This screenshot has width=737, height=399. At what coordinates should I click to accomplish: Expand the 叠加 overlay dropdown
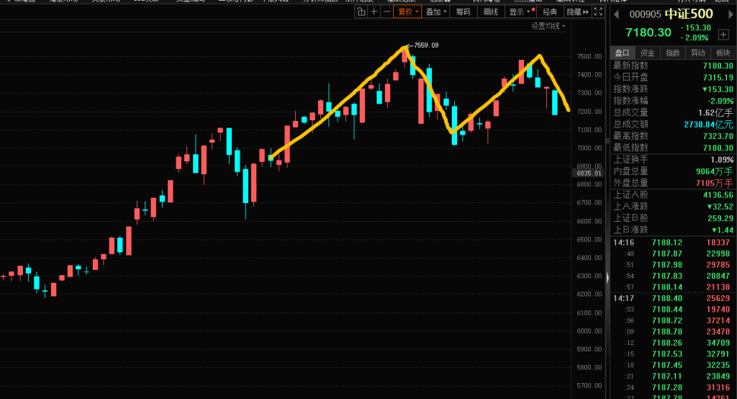point(435,12)
